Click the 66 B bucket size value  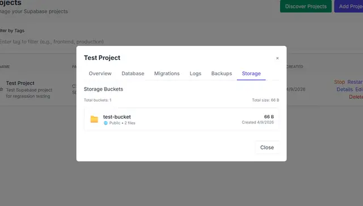(269, 117)
